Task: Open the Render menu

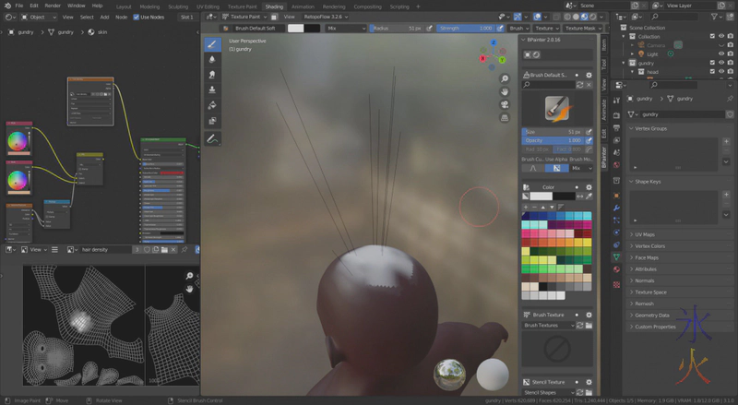Action: tap(53, 6)
